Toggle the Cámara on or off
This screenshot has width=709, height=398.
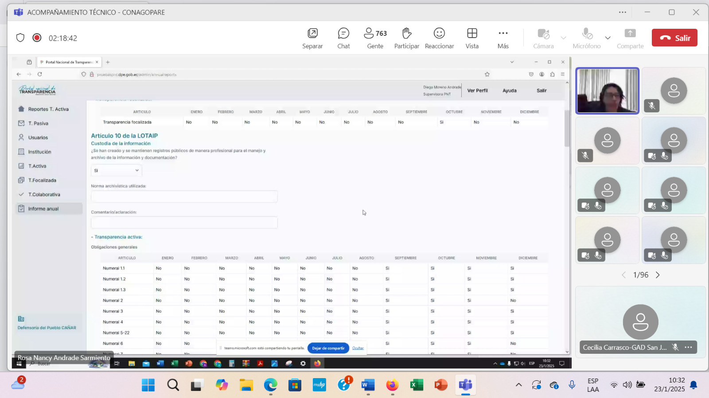(543, 34)
